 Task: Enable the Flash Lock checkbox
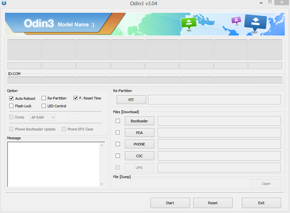(11, 106)
